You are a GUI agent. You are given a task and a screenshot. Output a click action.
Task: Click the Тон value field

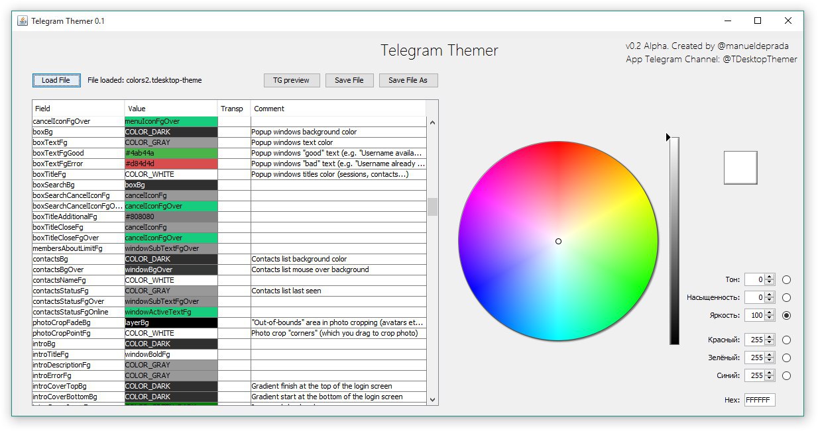754,279
